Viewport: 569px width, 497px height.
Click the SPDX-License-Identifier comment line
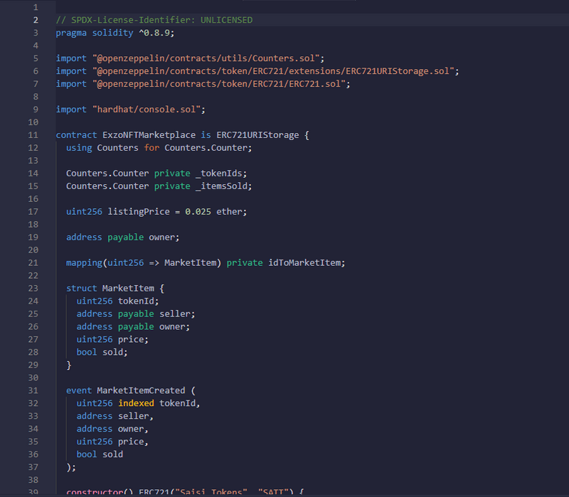154,20
